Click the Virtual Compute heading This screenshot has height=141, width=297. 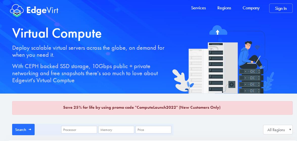[57, 34]
